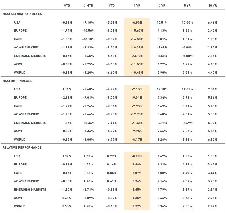Select the highlighted -21.48% 1 YR cell
Viewport: 226px width, 213px height.
click(x=137, y=123)
